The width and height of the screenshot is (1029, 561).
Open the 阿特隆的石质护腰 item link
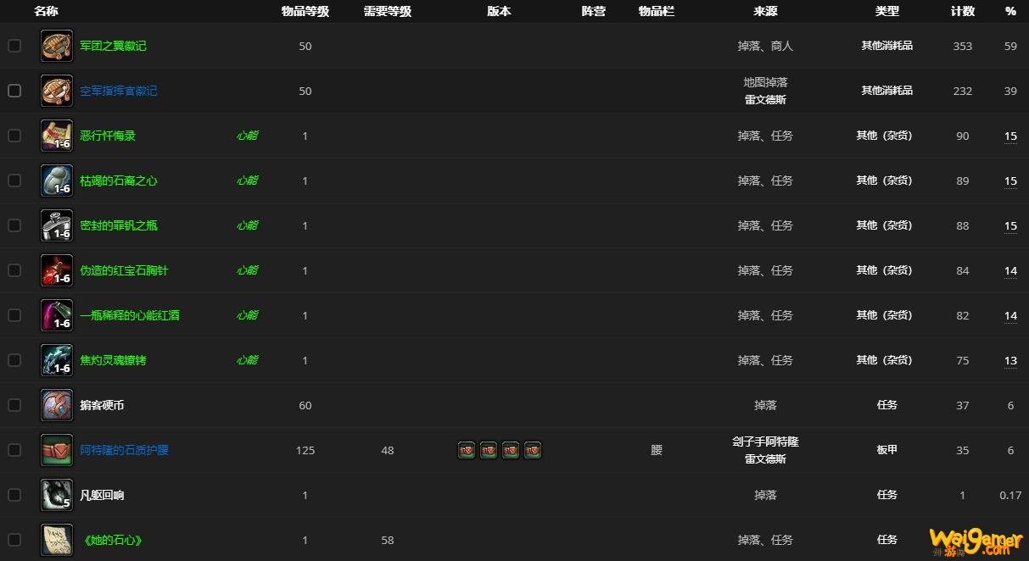click(124, 450)
